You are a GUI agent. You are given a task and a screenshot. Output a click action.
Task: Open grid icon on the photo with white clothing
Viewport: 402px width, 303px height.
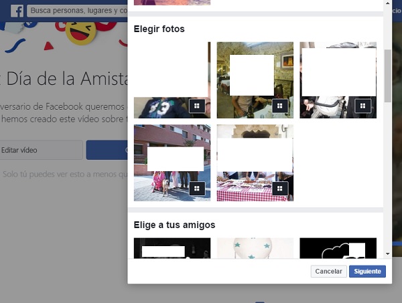[362, 106]
